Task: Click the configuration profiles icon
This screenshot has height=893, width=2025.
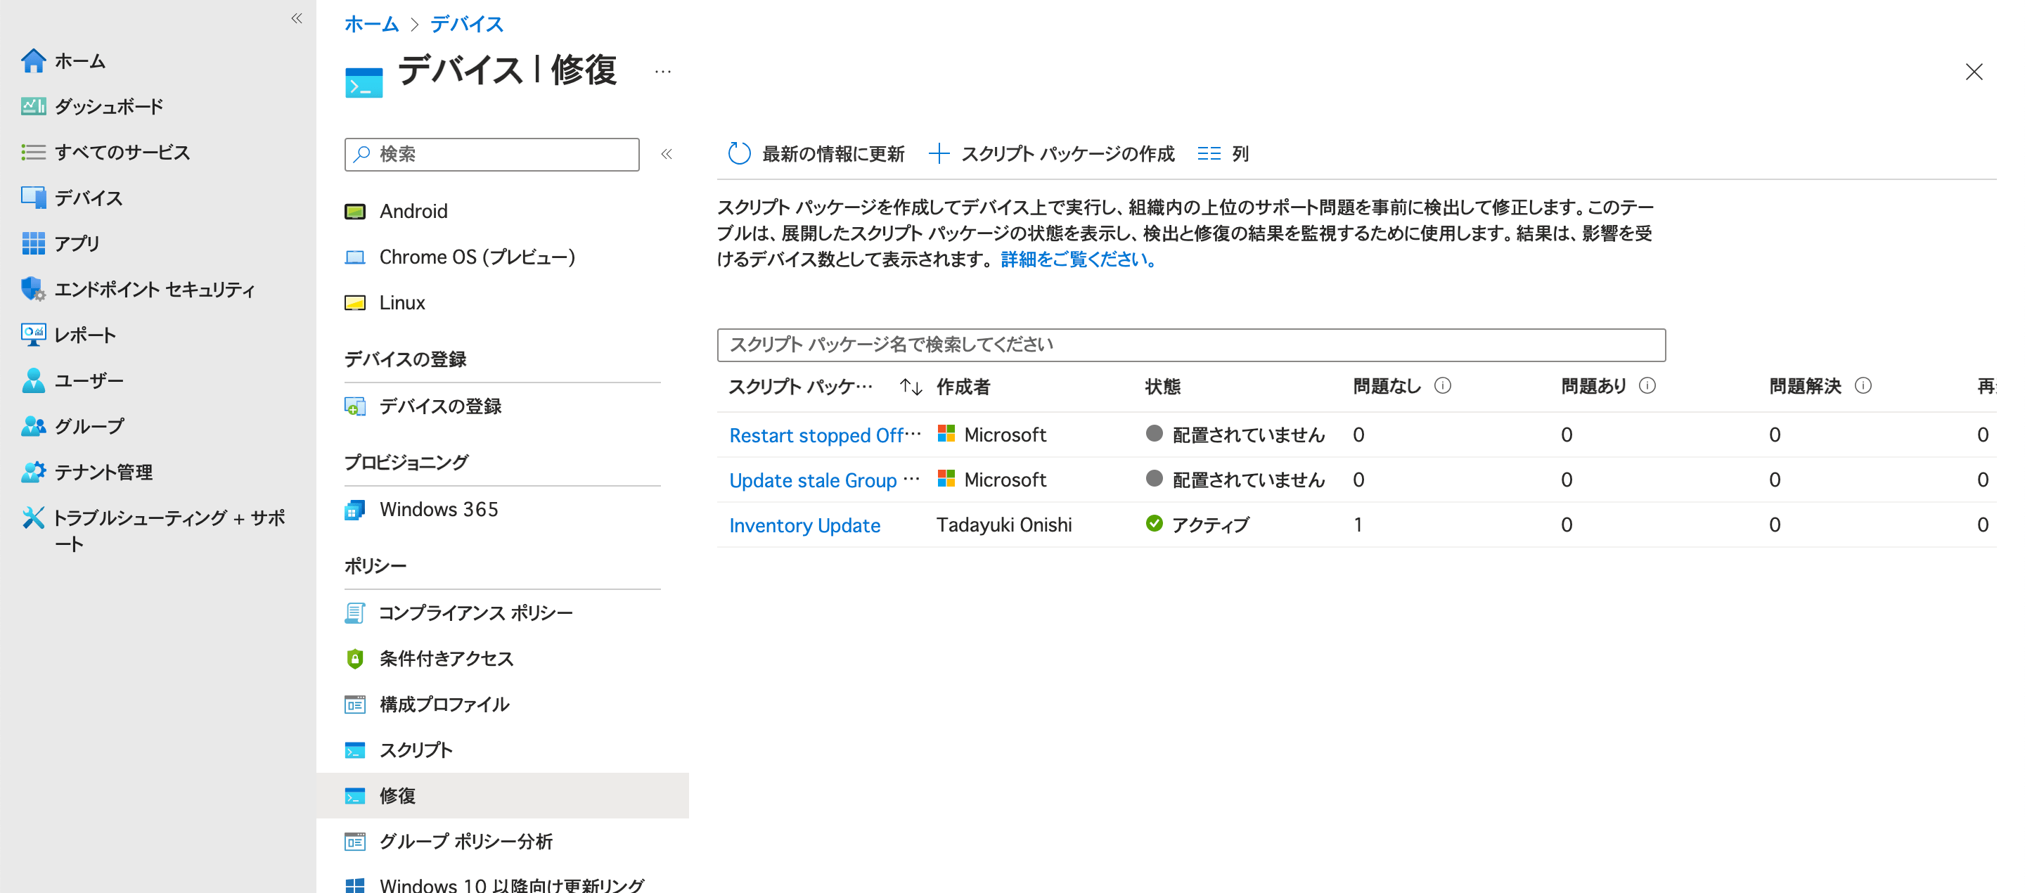Action: pos(354,704)
